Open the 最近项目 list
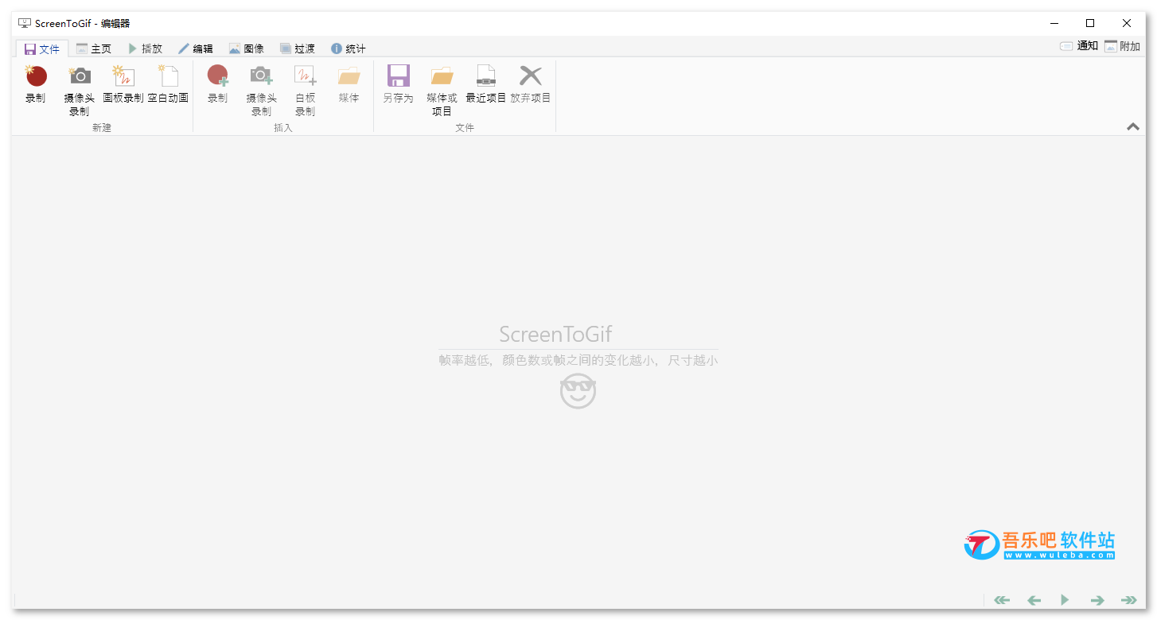This screenshot has height=620, width=1157. (x=485, y=84)
